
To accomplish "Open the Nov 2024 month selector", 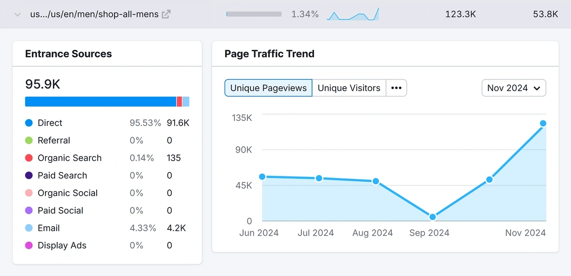I will pyautogui.click(x=513, y=88).
